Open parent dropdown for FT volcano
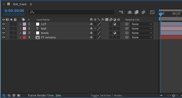This screenshot has height=98, width=182. (141, 37)
